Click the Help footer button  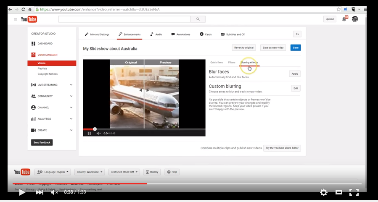[x=172, y=172]
